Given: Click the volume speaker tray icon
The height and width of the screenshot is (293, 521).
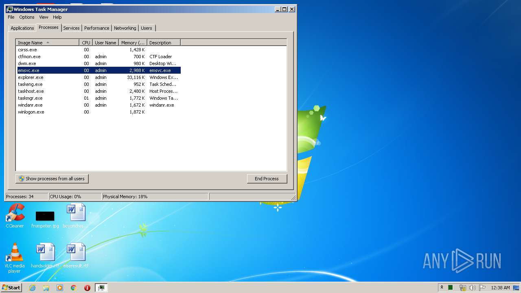Looking at the screenshot, I should [472, 288].
